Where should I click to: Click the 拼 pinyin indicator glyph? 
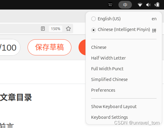pyautogui.click(x=154, y=30)
